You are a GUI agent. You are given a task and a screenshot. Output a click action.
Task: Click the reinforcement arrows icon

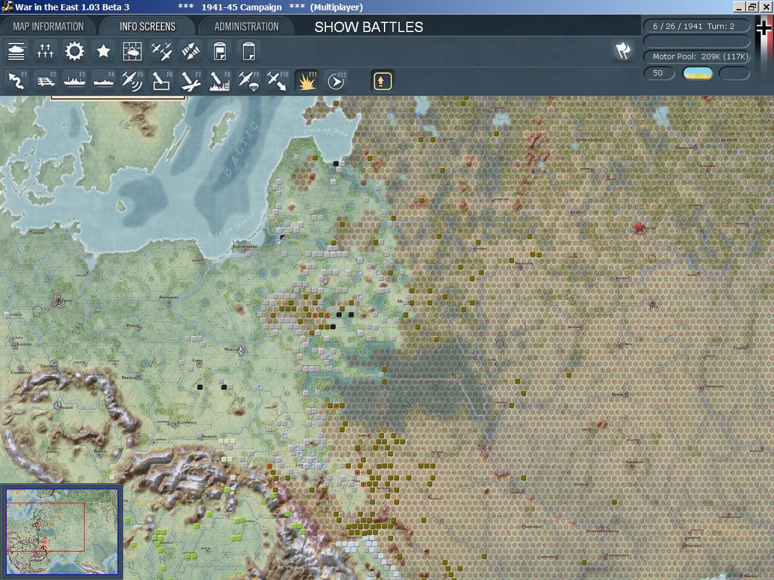190,51
